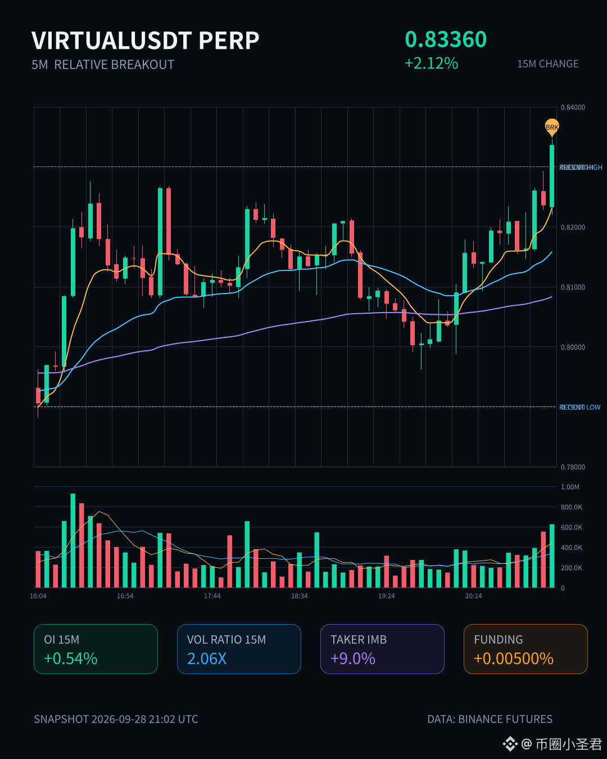Click the 0.82000 price axis label
Image resolution: width=607 pixels, height=759 pixels.
(573, 227)
